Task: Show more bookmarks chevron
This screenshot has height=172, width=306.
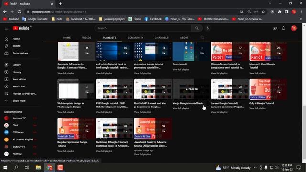Action: (301, 19)
